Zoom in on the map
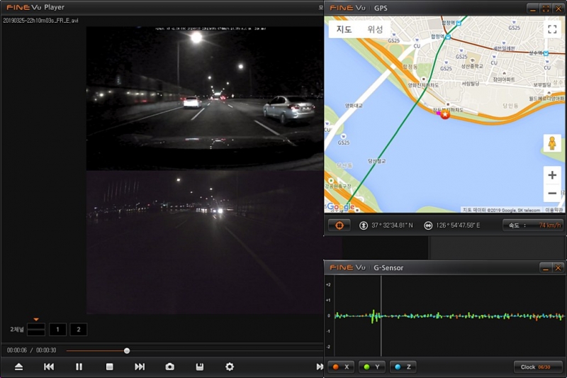567x378 pixels. coord(552,175)
